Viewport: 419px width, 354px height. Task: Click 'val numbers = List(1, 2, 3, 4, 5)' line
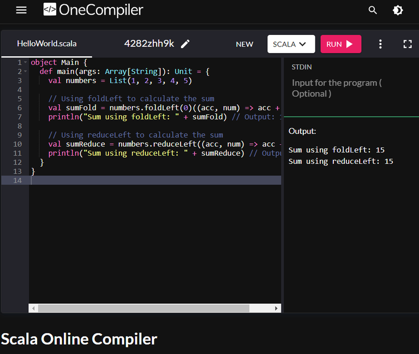coord(120,80)
